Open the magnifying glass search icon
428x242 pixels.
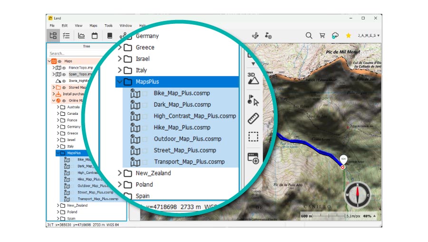(309, 36)
